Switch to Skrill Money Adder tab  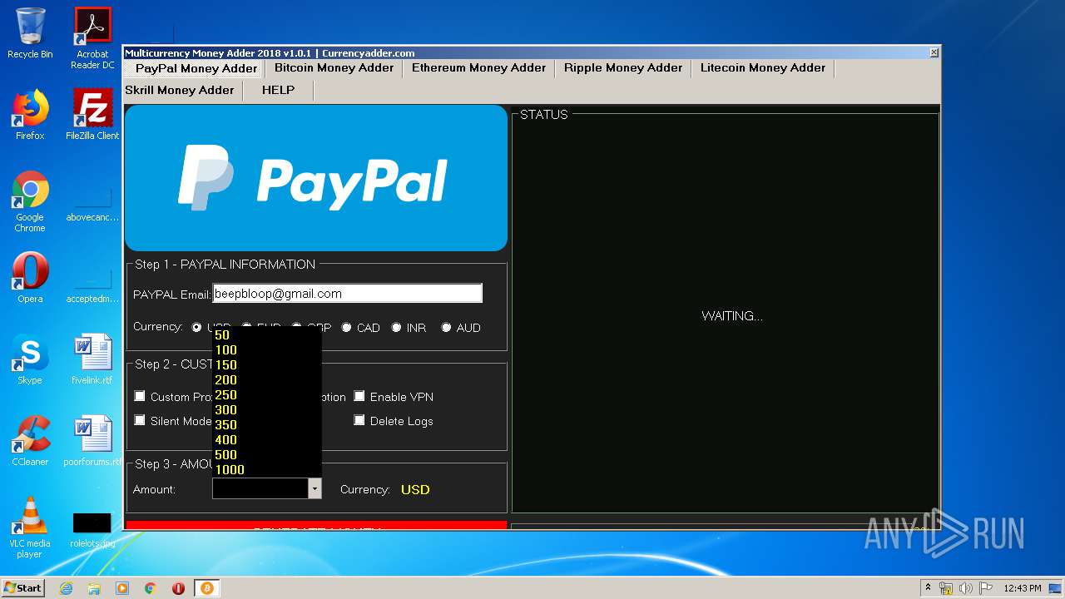click(x=179, y=90)
